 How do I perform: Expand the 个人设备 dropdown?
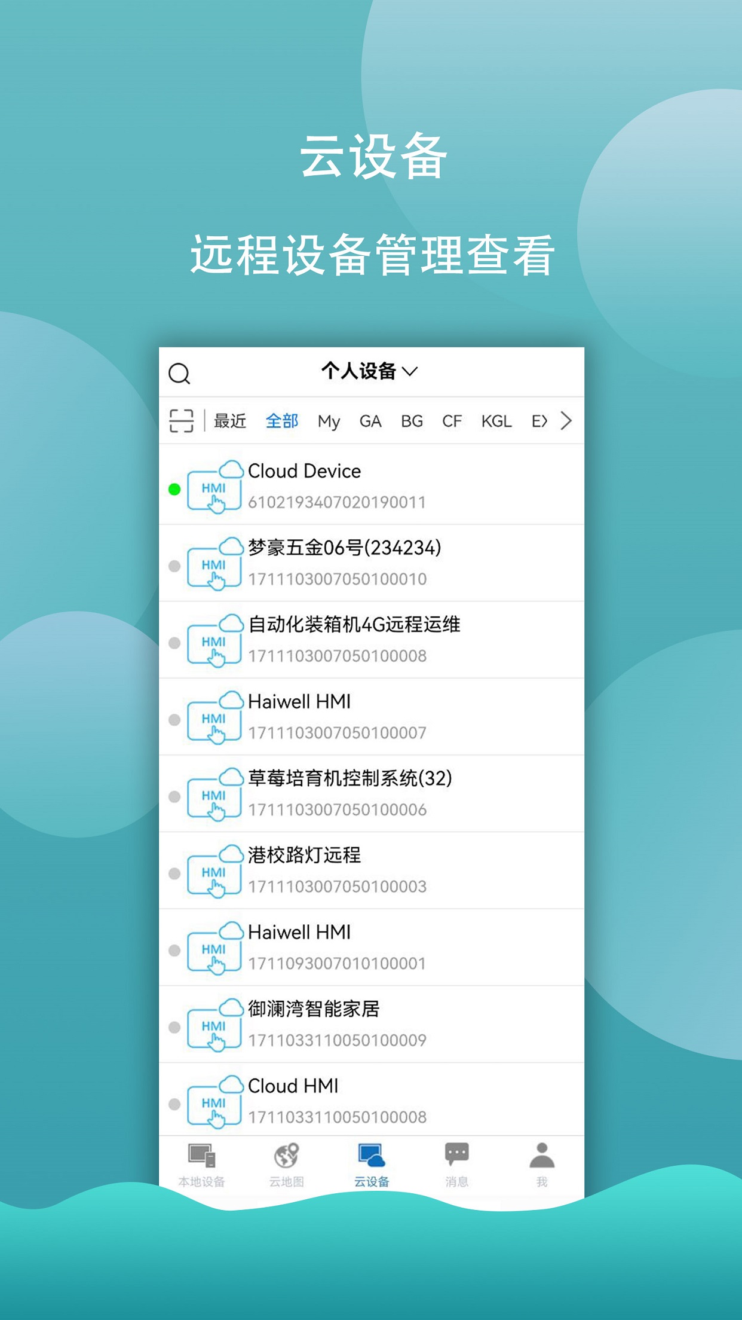(369, 371)
